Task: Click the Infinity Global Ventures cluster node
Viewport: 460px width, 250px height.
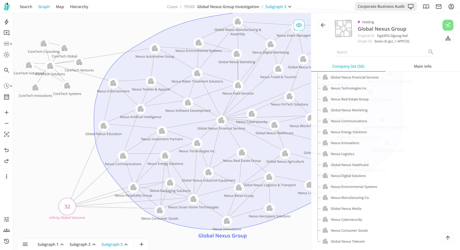Action: click(67, 207)
